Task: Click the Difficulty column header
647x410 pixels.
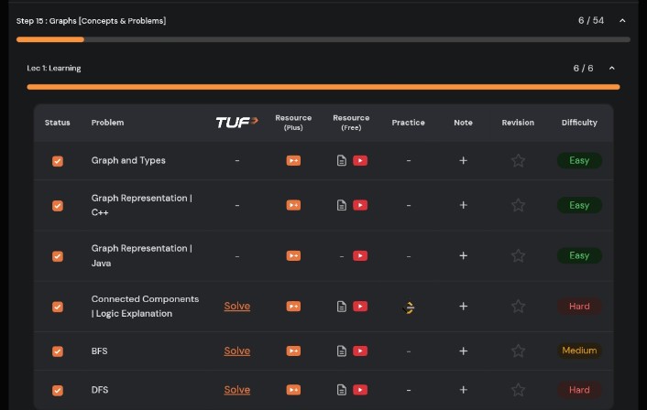Action: click(x=579, y=123)
